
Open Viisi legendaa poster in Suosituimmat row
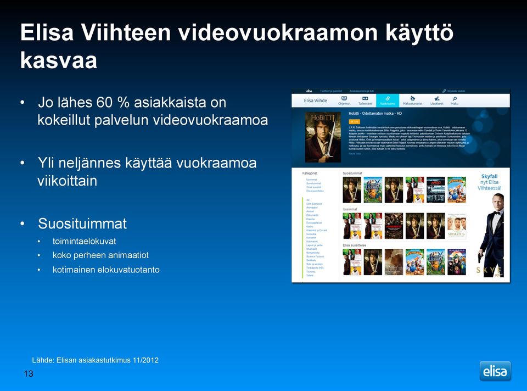pos(373,189)
